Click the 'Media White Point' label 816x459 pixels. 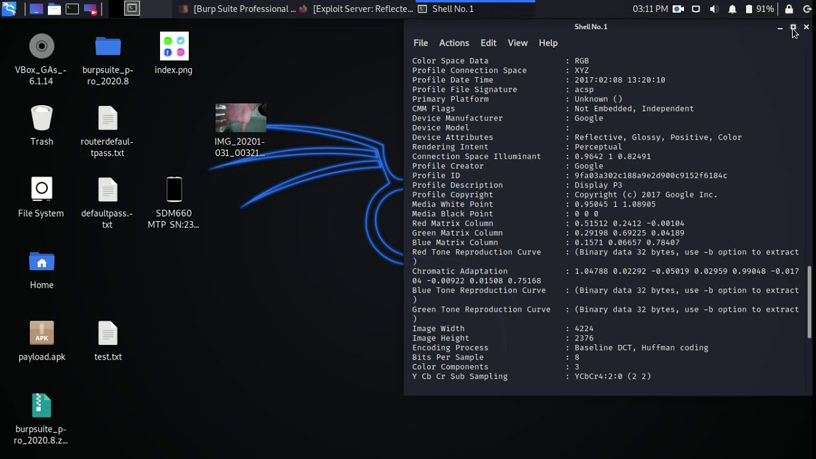453,204
